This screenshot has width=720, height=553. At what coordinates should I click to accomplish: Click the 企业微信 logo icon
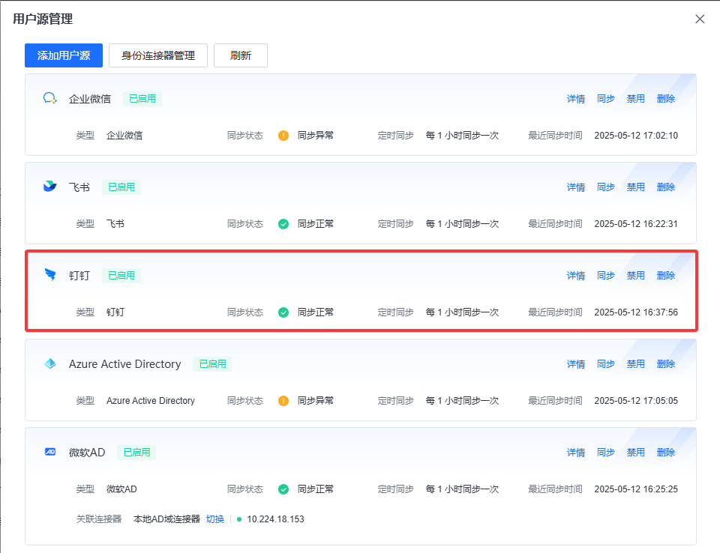click(50, 98)
